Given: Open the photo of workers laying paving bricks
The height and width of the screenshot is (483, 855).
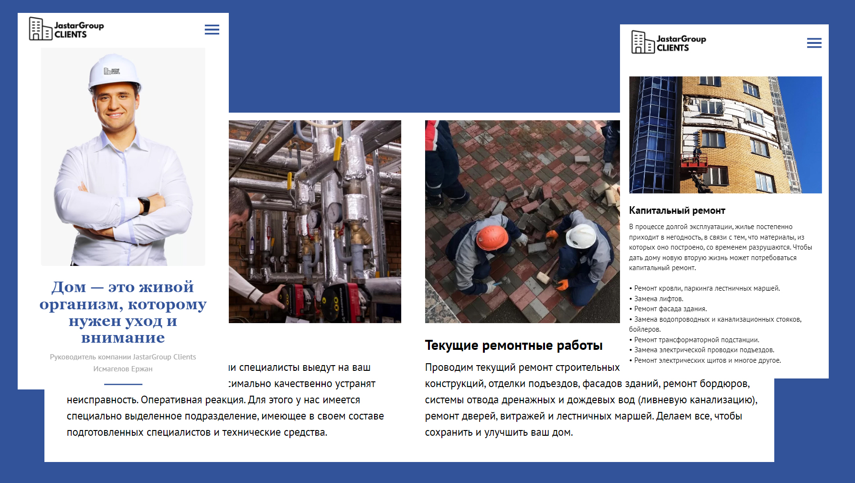Looking at the screenshot, I should point(522,221).
